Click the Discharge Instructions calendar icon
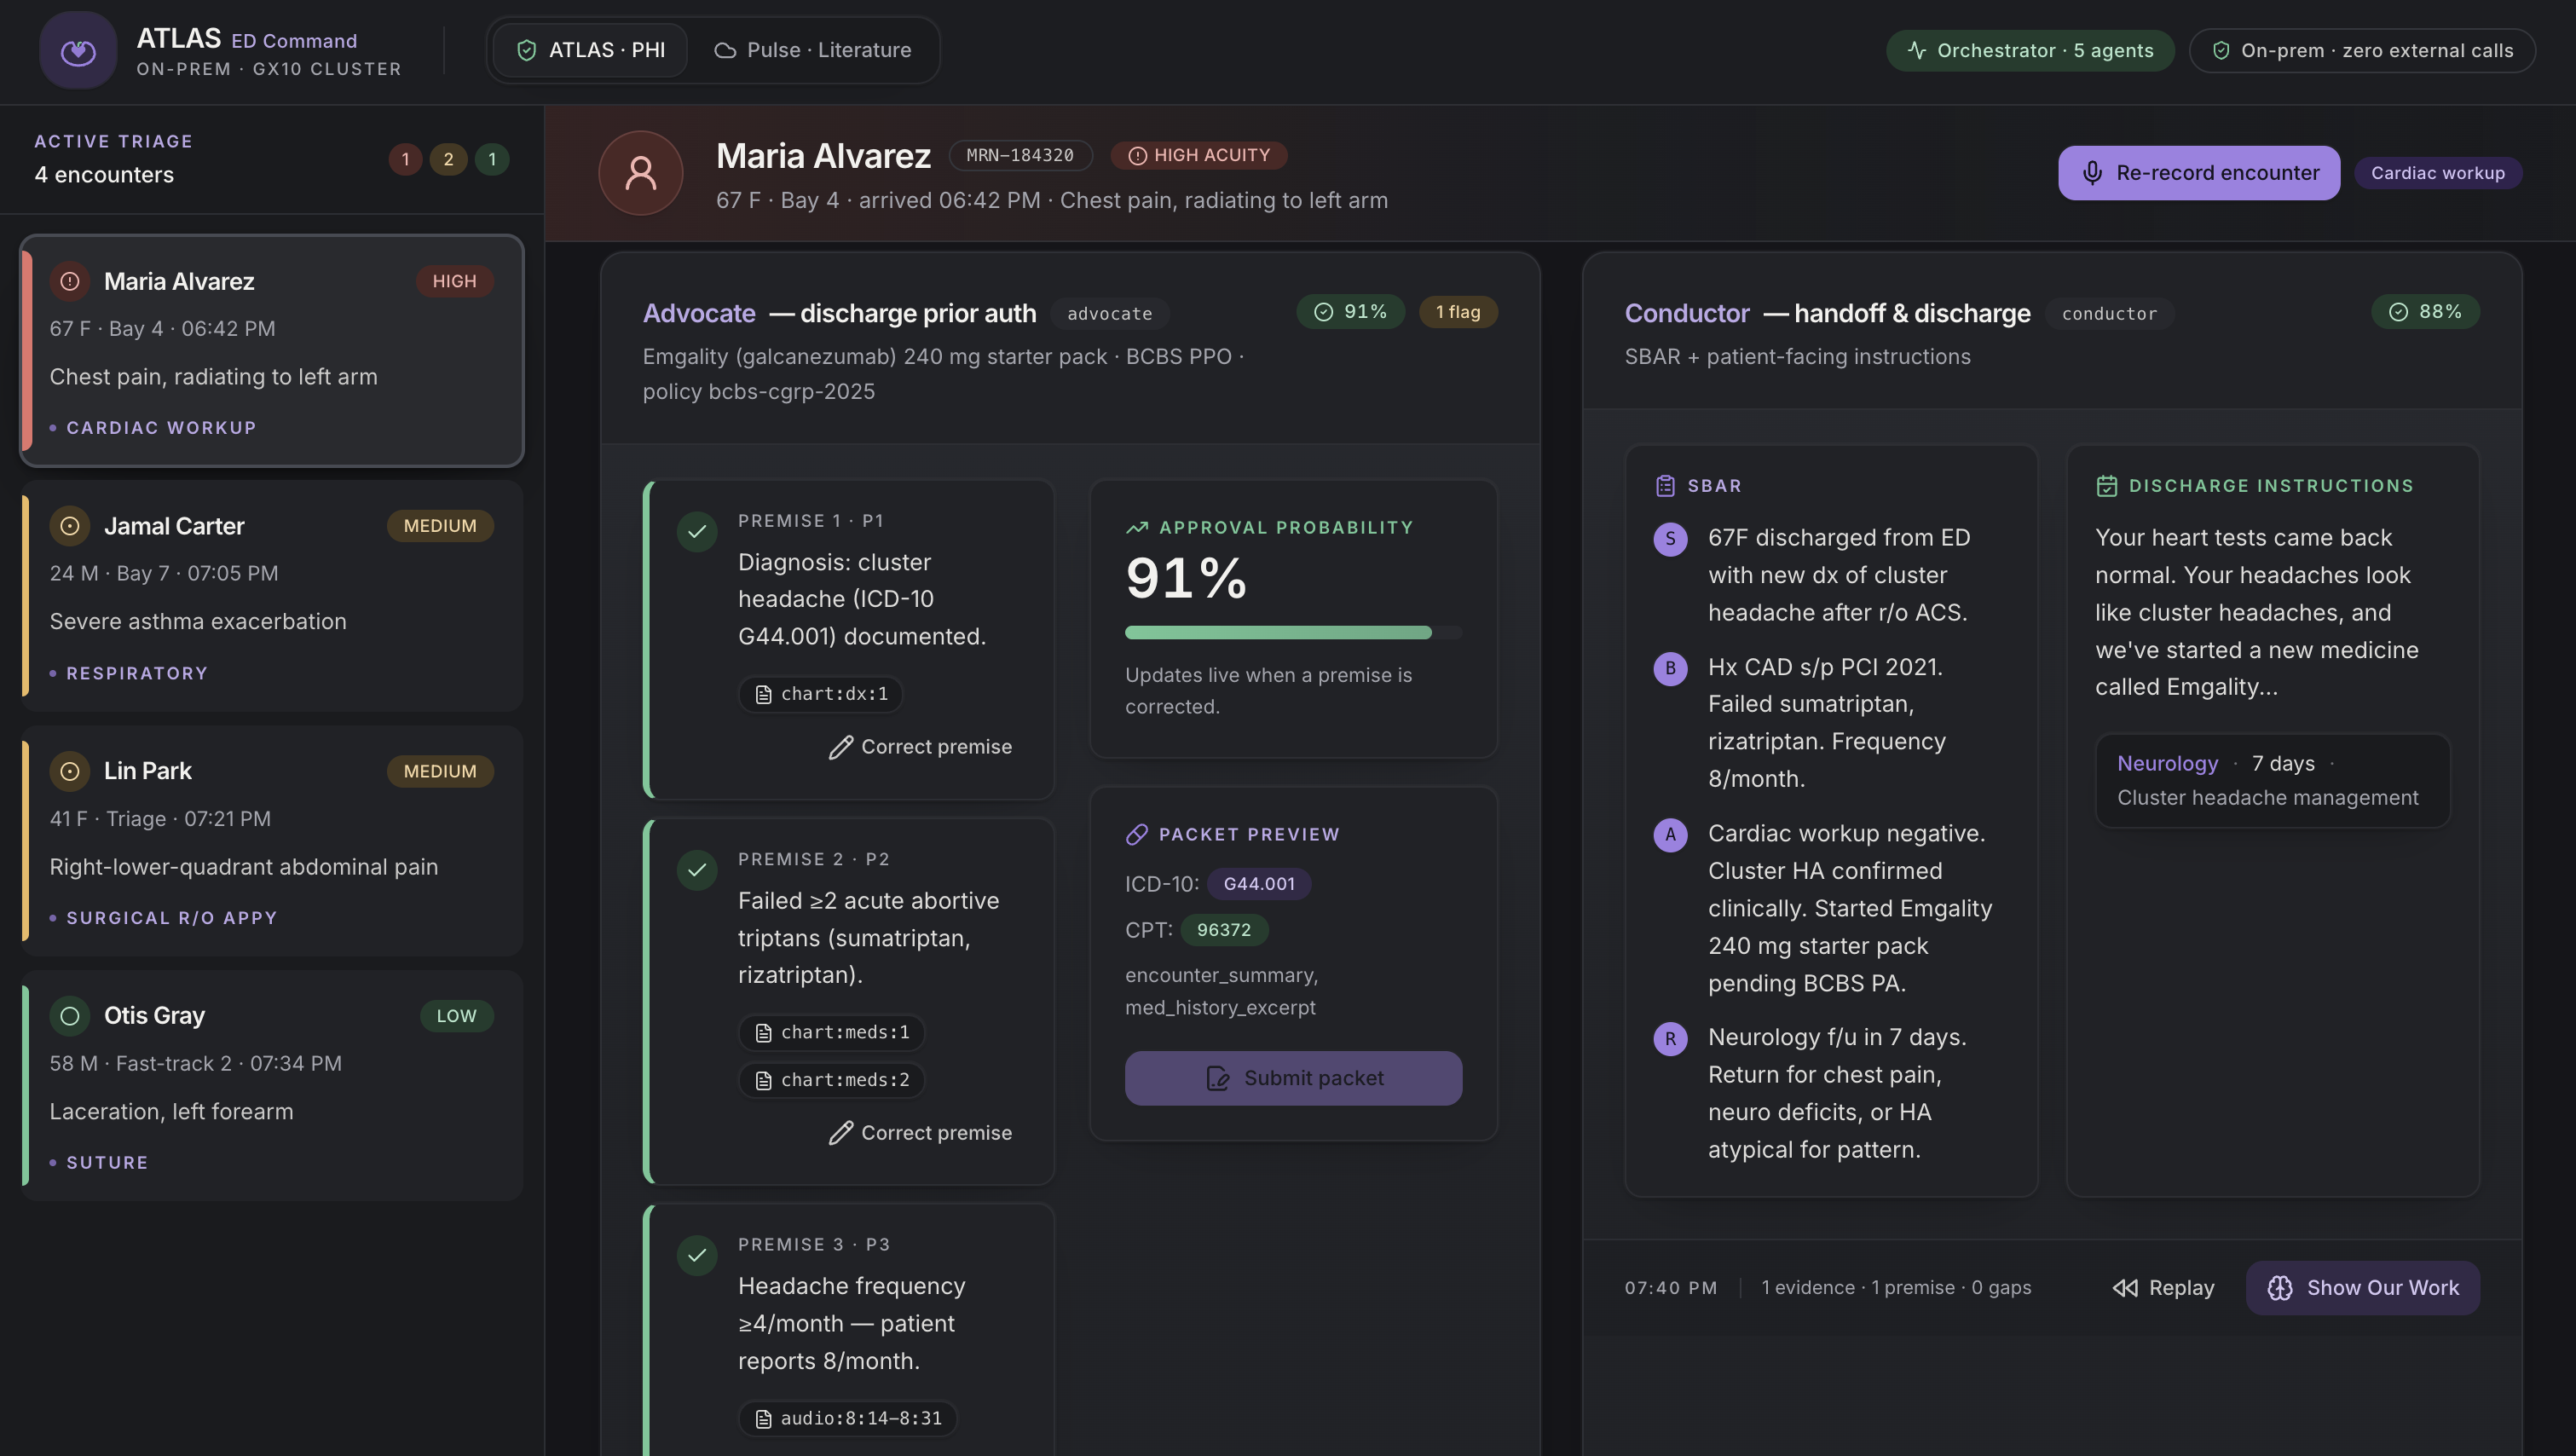Screen dimensions: 2576x1456 click(x=2106, y=486)
